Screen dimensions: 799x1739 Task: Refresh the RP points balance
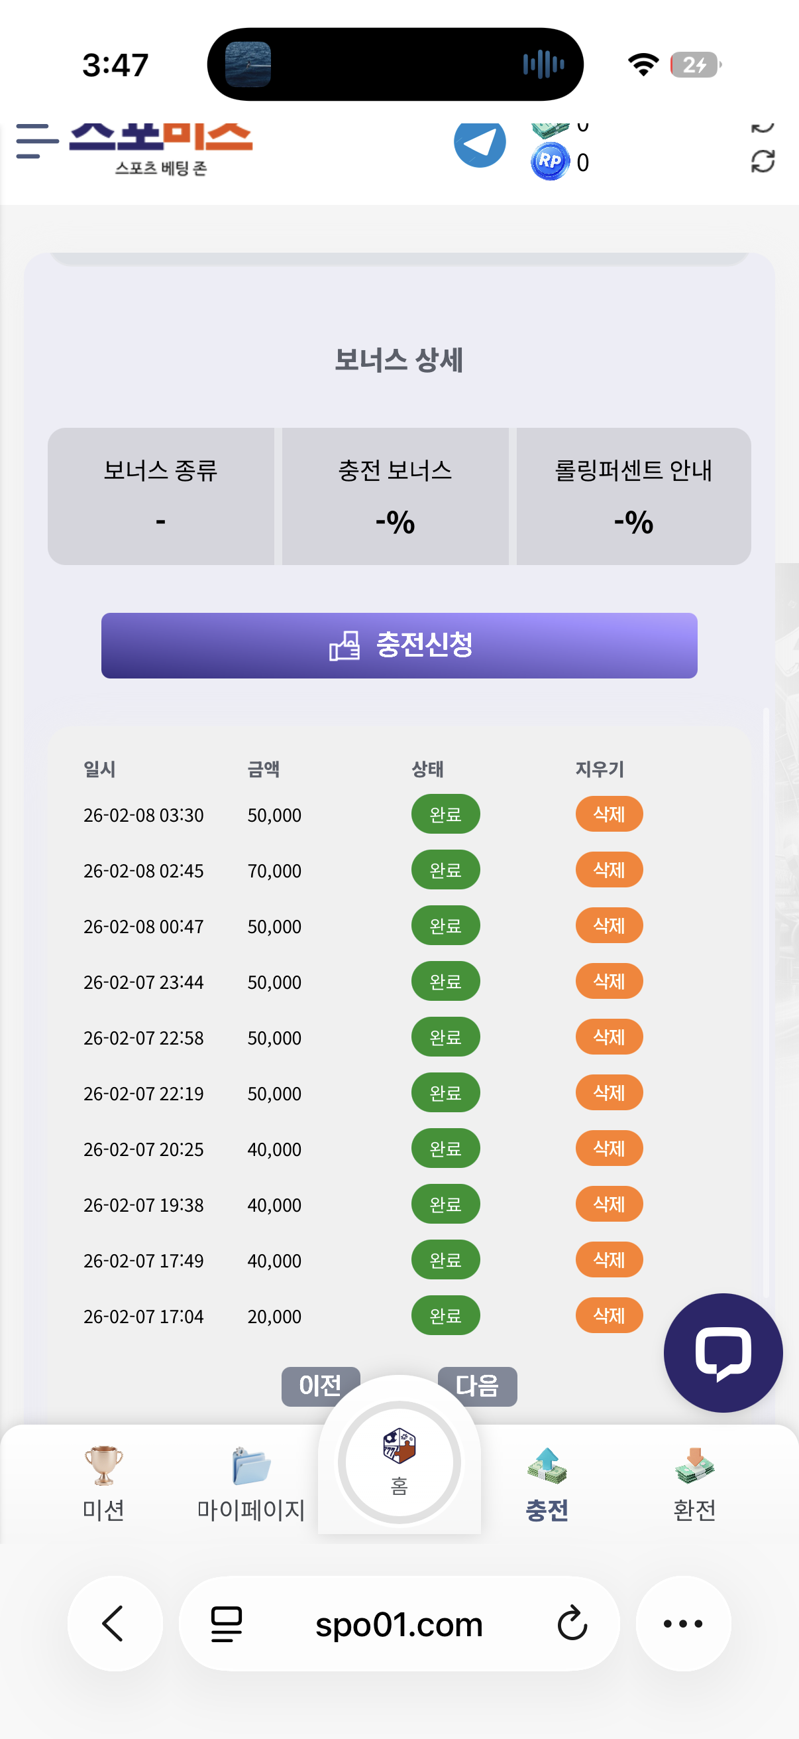coord(763,162)
